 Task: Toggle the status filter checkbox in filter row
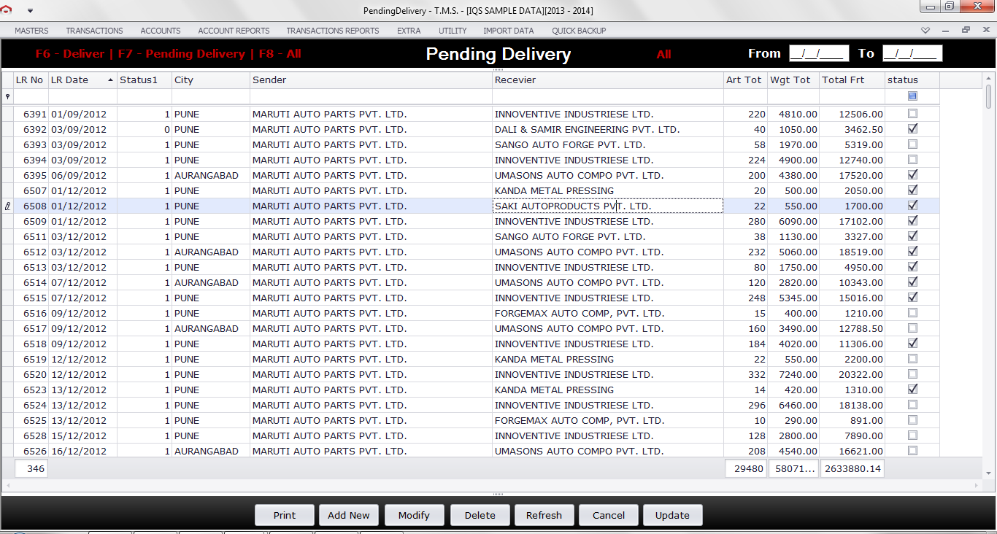[912, 96]
